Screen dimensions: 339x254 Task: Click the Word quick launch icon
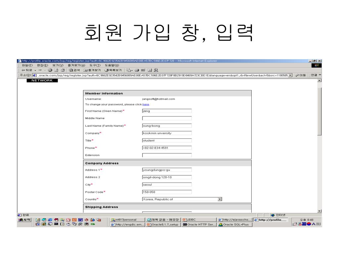pyautogui.click(x=80, y=220)
